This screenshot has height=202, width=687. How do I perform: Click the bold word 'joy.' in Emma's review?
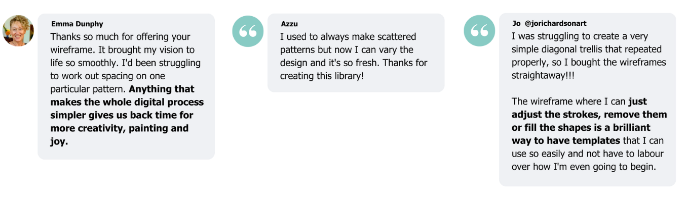[59, 142]
